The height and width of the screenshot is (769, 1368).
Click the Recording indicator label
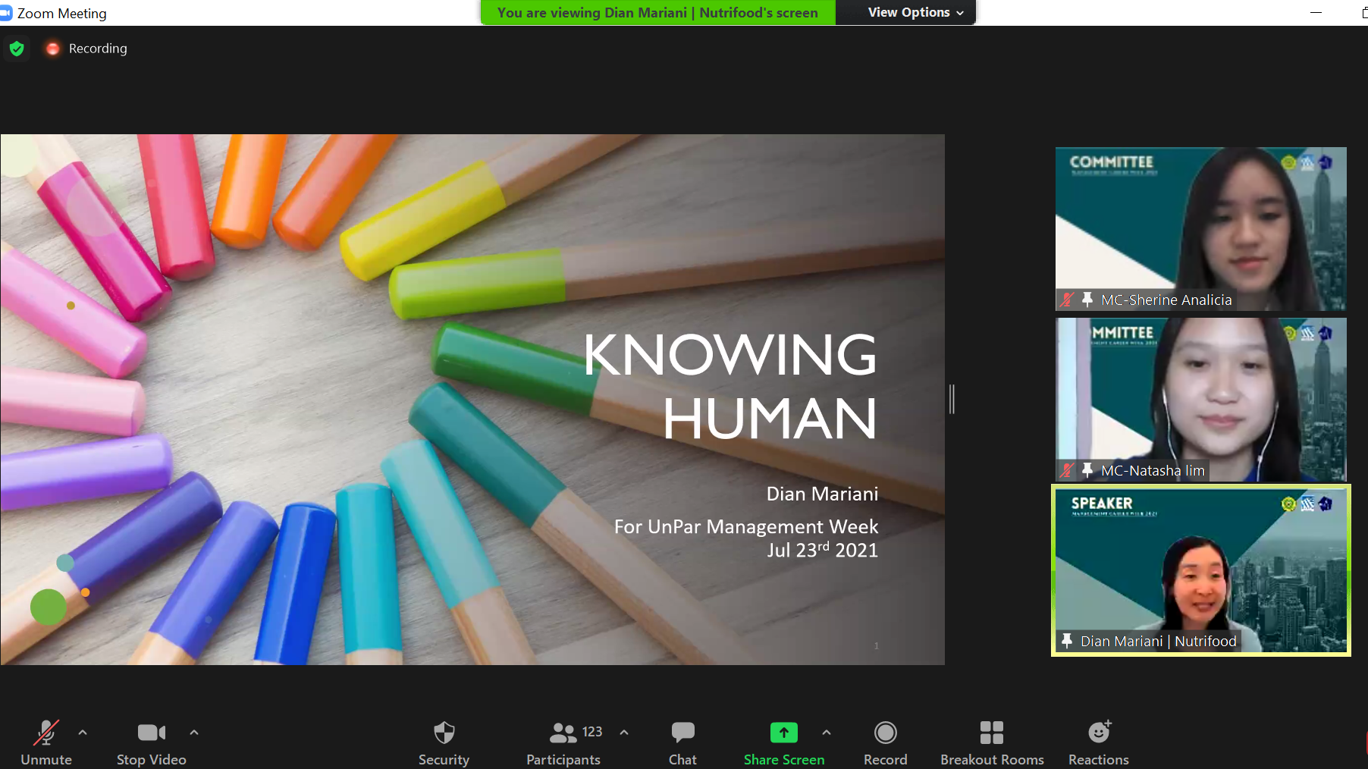(x=98, y=49)
